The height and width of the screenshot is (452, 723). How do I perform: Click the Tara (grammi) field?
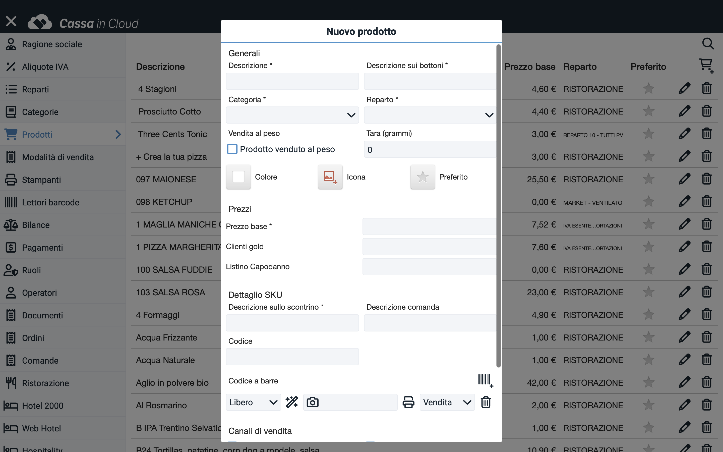[x=430, y=149]
